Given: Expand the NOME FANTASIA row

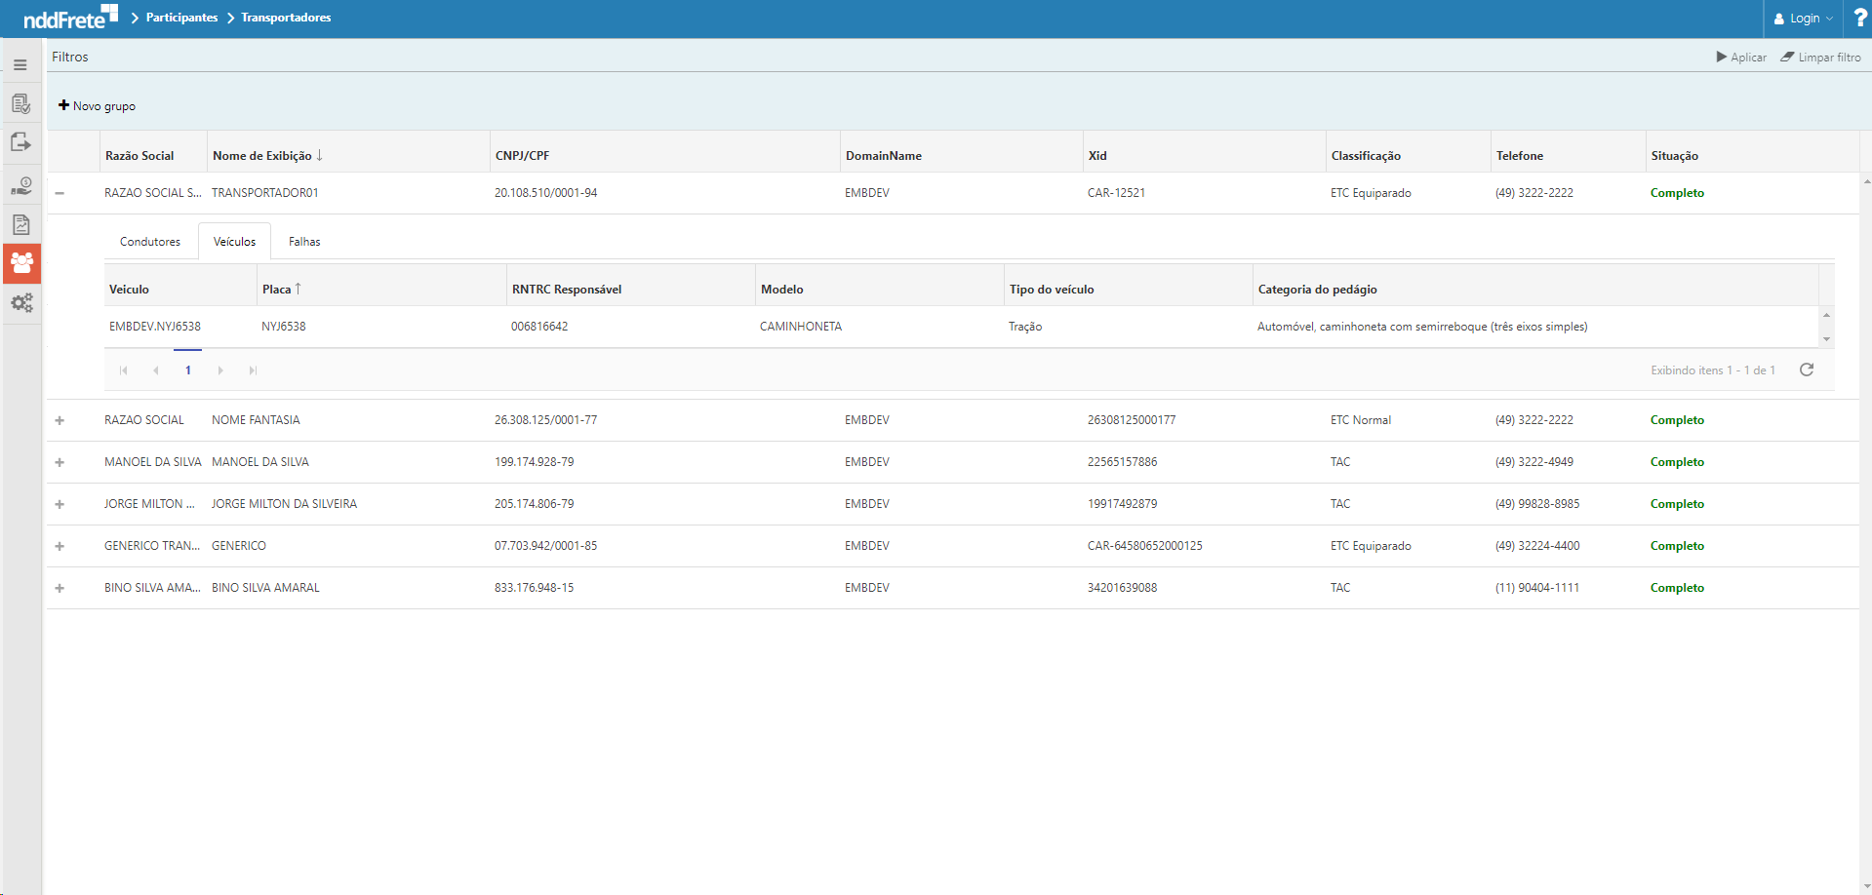Looking at the screenshot, I should click(60, 420).
